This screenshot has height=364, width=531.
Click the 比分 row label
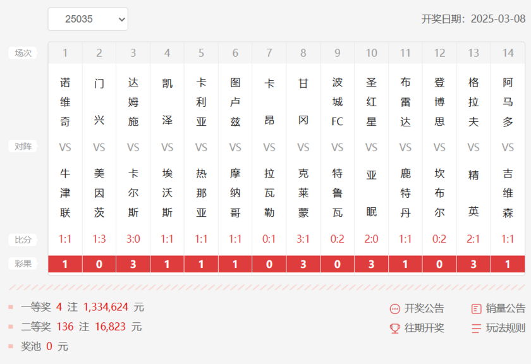click(x=23, y=240)
